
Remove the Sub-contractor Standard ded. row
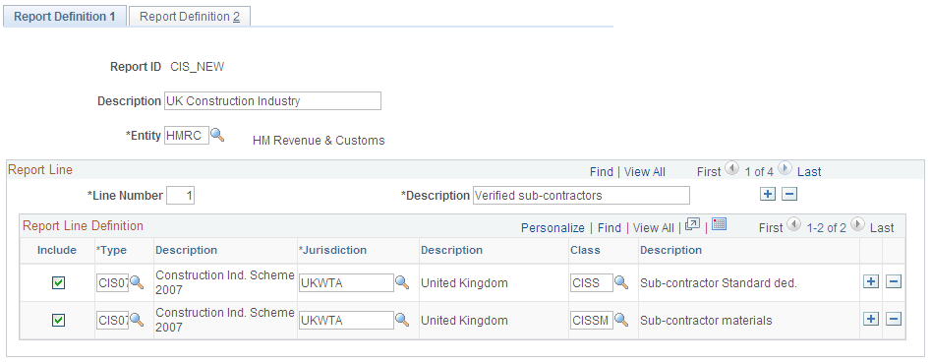click(893, 282)
